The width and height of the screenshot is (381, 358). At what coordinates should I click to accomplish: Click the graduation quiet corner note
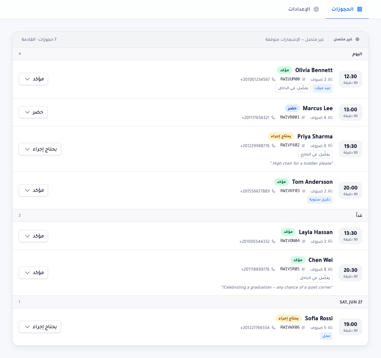[277, 287]
